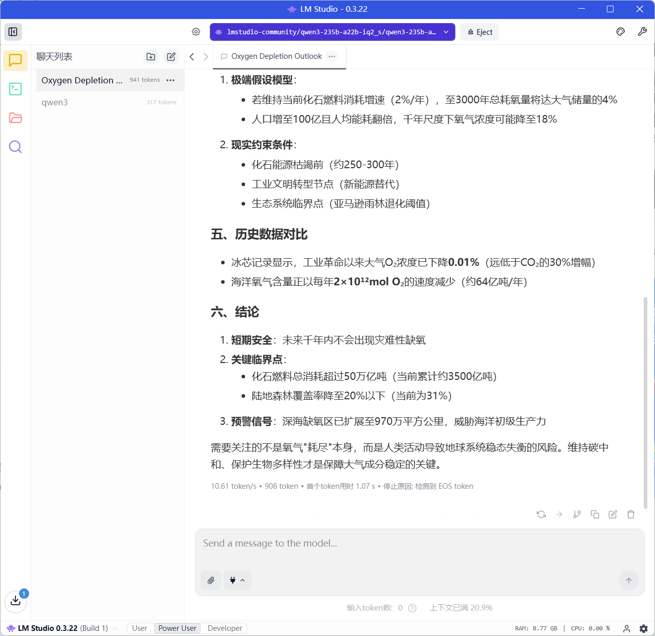The width and height of the screenshot is (655, 636).
Task: Click the Oxygen Depletion Outlook tab
Action: [x=276, y=56]
